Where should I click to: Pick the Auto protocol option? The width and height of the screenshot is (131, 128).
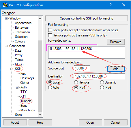tap(50, 88)
